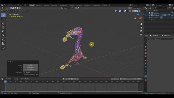This screenshot has width=174, height=98.
Task: Toggle the camera view icon
Action: [141, 31]
